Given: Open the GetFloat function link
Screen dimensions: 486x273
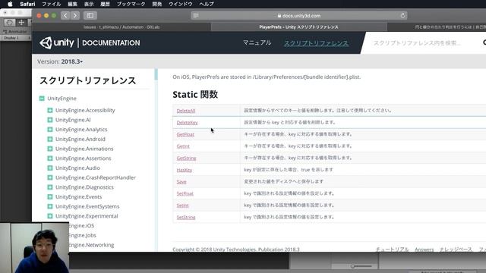Looking at the screenshot, I should pyautogui.click(x=185, y=134).
